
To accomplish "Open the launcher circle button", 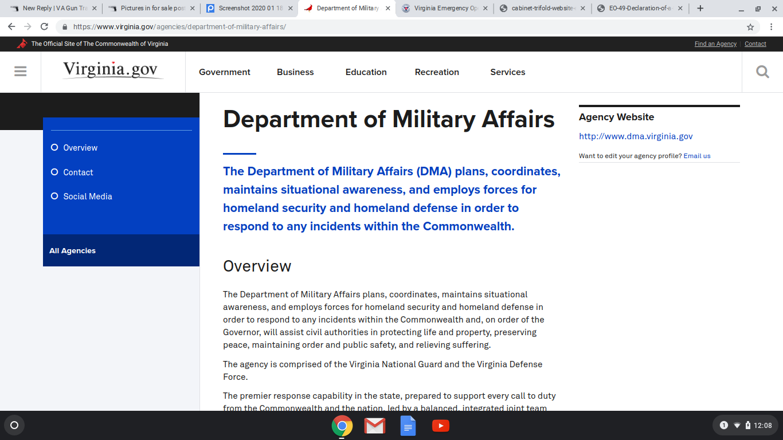I will 14,425.
